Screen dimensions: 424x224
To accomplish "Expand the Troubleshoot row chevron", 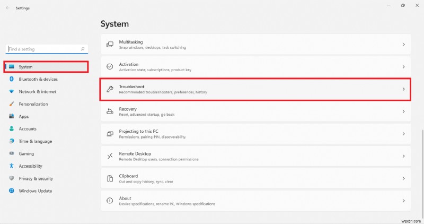I will (x=403, y=89).
